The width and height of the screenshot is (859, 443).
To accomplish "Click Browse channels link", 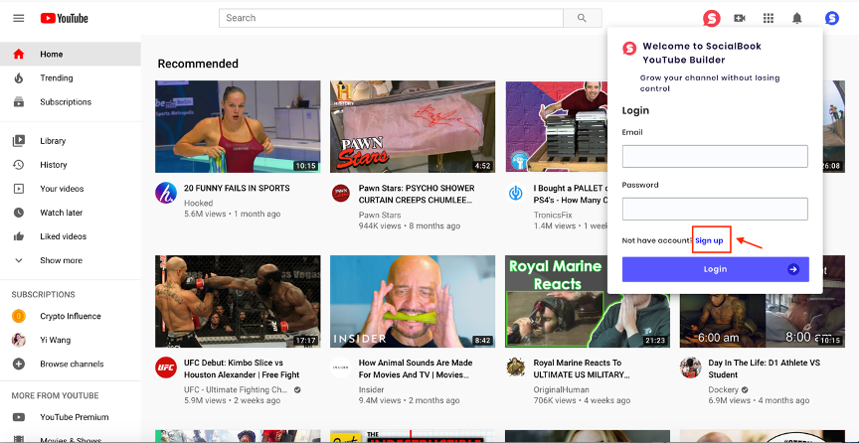I will [71, 364].
